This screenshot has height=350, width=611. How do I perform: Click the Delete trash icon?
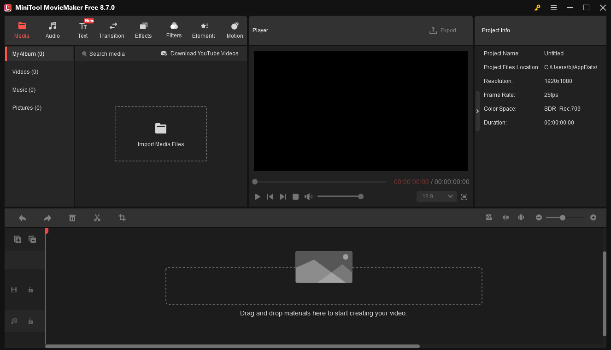(72, 218)
